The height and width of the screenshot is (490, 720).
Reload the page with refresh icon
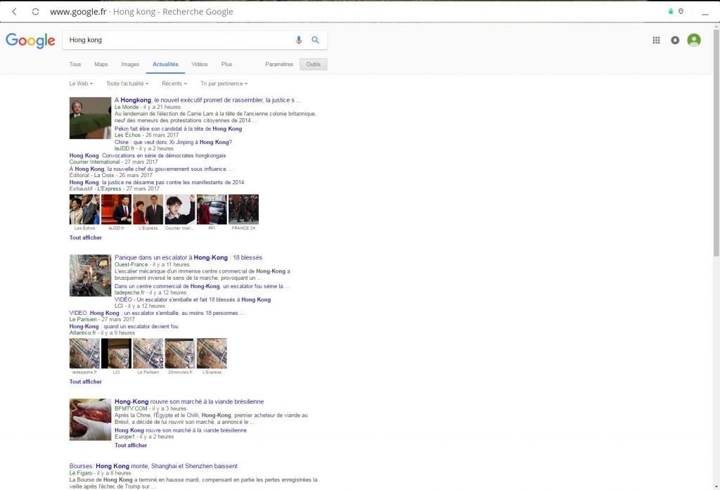coord(35,12)
